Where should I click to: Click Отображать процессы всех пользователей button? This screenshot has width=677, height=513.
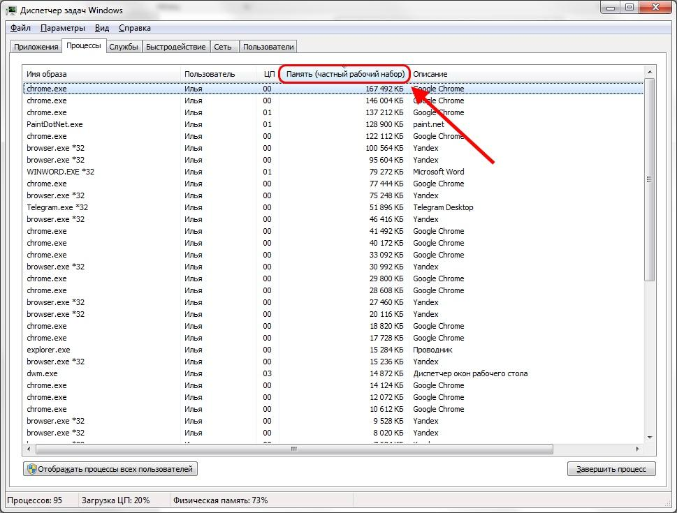(x=110, y=469)
